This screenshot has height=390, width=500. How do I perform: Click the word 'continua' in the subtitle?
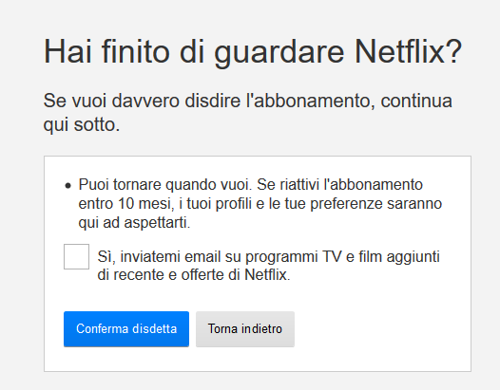pos(416,101)
